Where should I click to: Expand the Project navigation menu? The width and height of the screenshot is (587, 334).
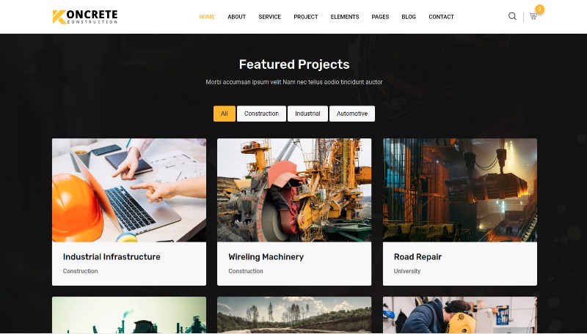306,17
